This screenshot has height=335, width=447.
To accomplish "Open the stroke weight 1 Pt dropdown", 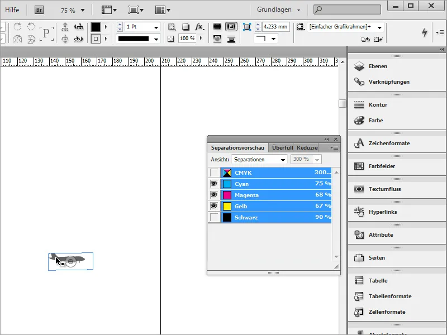I will point(156,27).
